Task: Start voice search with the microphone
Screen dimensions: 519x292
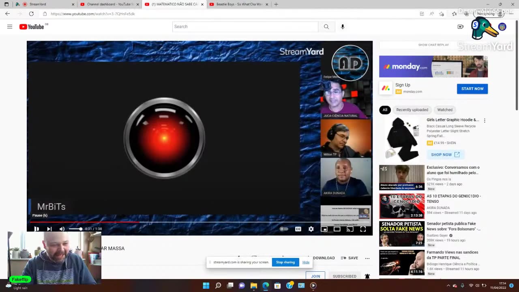Action: click(x=343, y=27)
